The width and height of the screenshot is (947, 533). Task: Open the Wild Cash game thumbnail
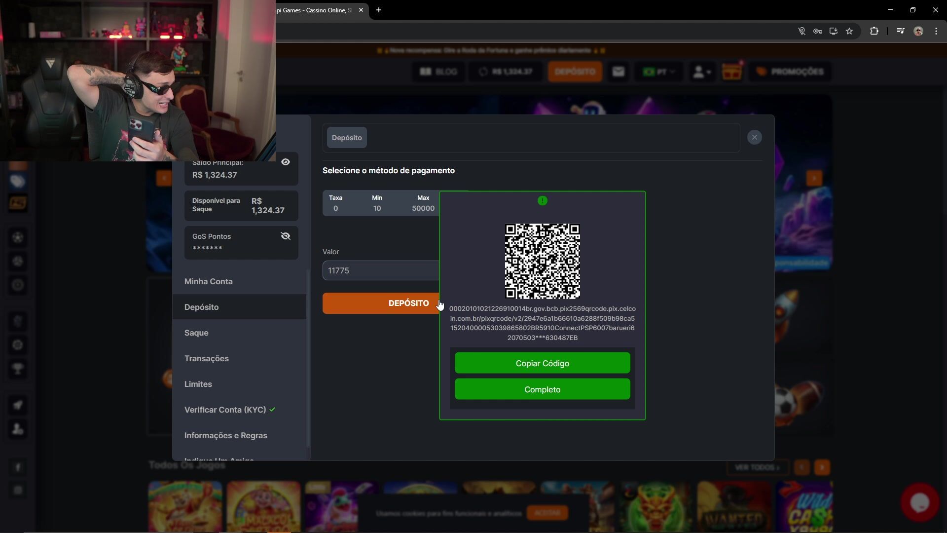click(x=804, y=507)
